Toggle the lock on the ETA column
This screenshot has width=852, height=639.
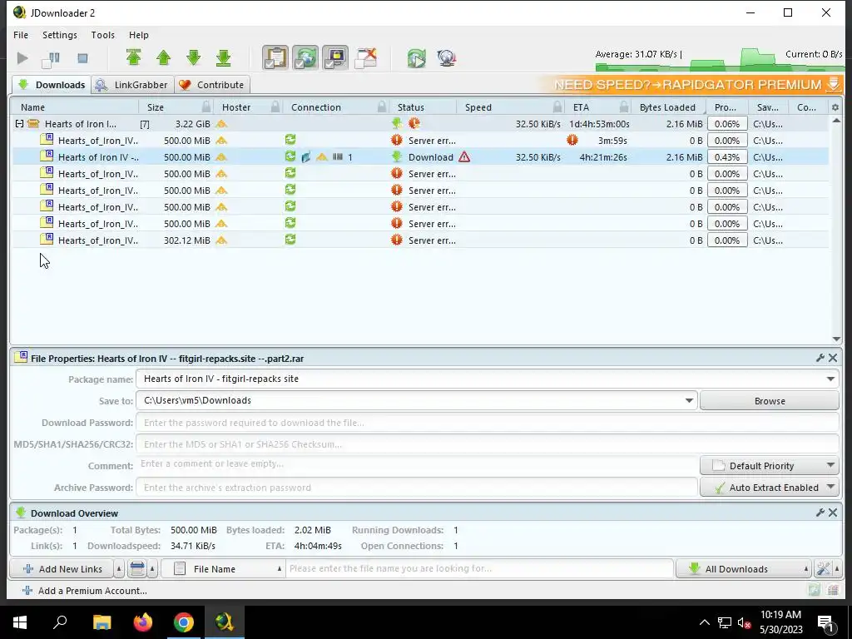coord(624,107)
